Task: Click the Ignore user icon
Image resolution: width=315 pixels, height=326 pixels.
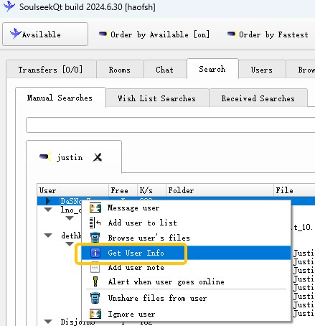Action: click(x=95, y=314)
